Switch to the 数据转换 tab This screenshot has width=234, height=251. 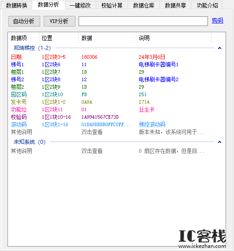click(x=16, y=5)
